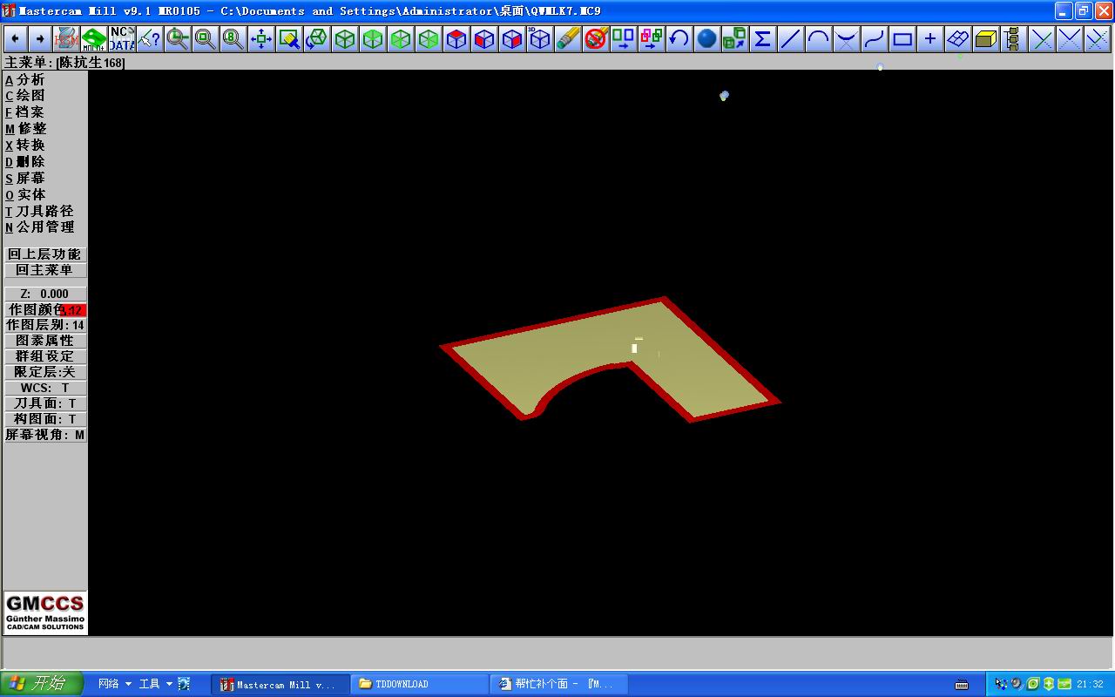Select the line drawing tool icon
The width and height of the screenshot is (1115, 697).
pos(790,39)
